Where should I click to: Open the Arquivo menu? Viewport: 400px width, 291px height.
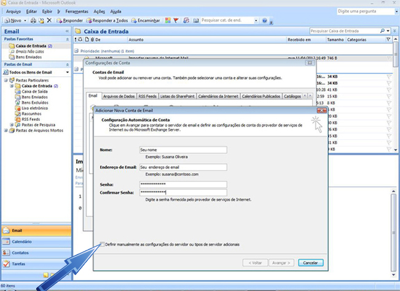(x=14, y=12)
